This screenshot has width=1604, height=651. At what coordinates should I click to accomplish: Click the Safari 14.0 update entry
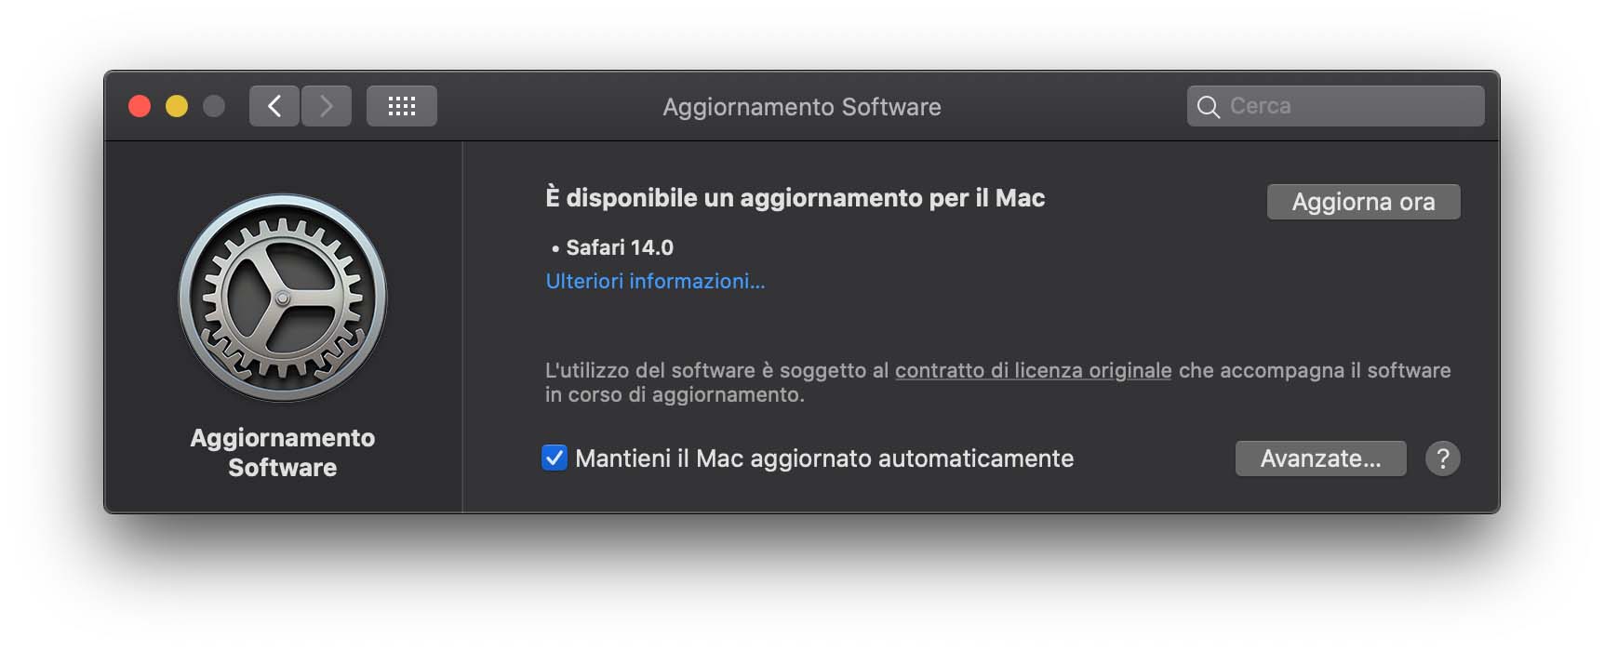point(619,247)
